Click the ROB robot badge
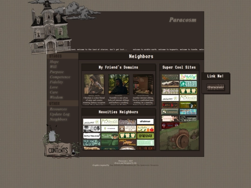Screen dimensions: 251x188 (92, 129)
